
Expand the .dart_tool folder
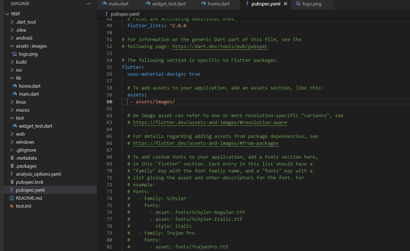[x=12, y=22]
